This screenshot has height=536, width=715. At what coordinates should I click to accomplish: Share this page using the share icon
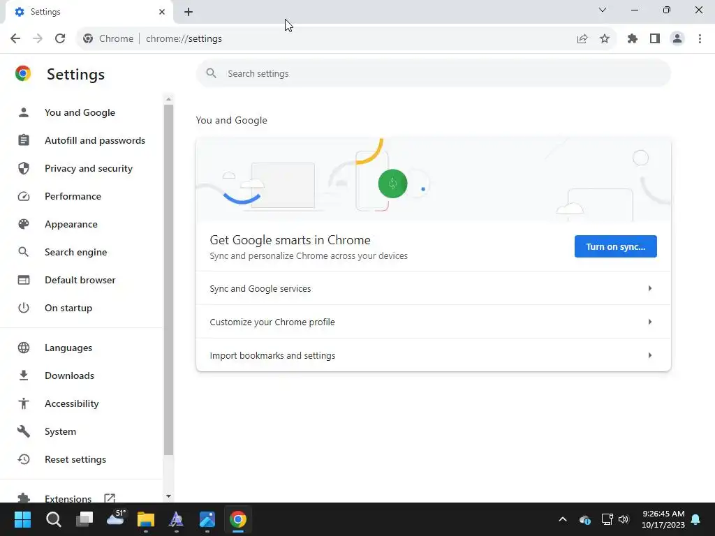click(582, 39)
